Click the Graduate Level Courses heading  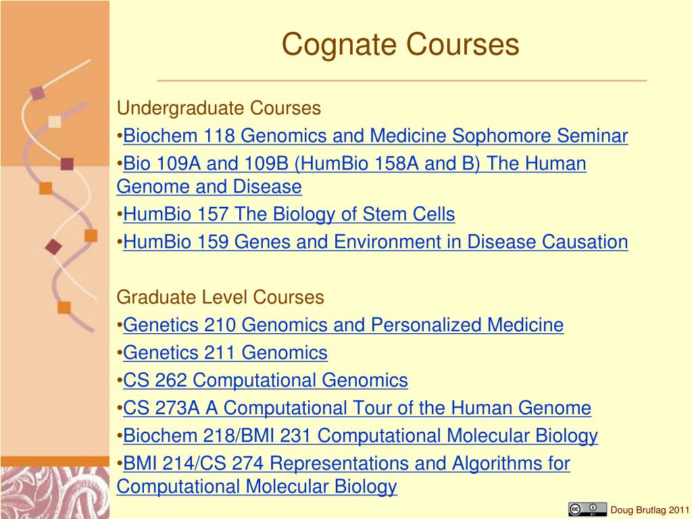pos(220,297)
